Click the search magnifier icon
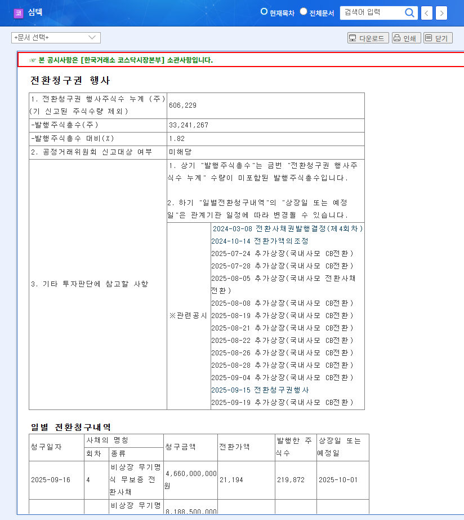 [409, 13]
